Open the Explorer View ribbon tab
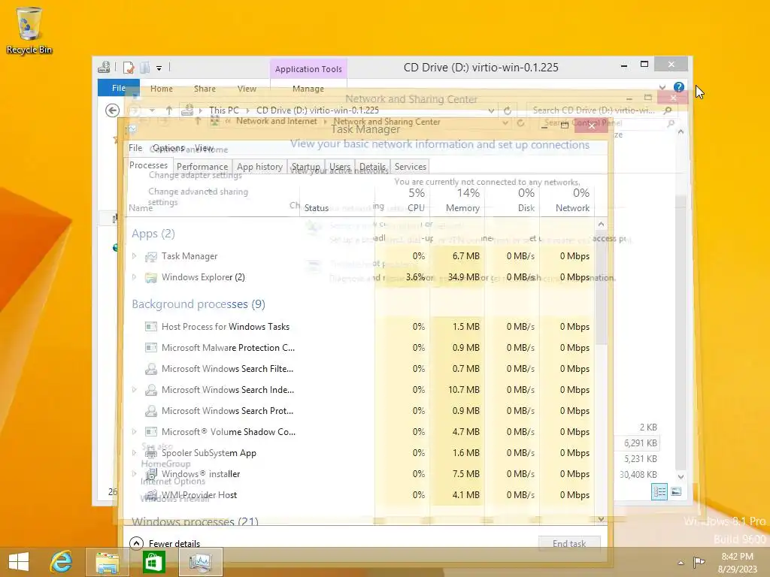 point(247,89)
